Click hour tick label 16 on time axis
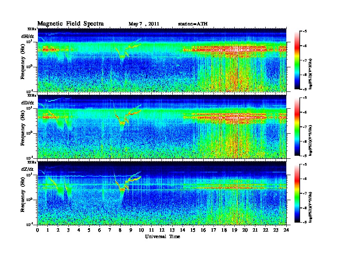 203,230
